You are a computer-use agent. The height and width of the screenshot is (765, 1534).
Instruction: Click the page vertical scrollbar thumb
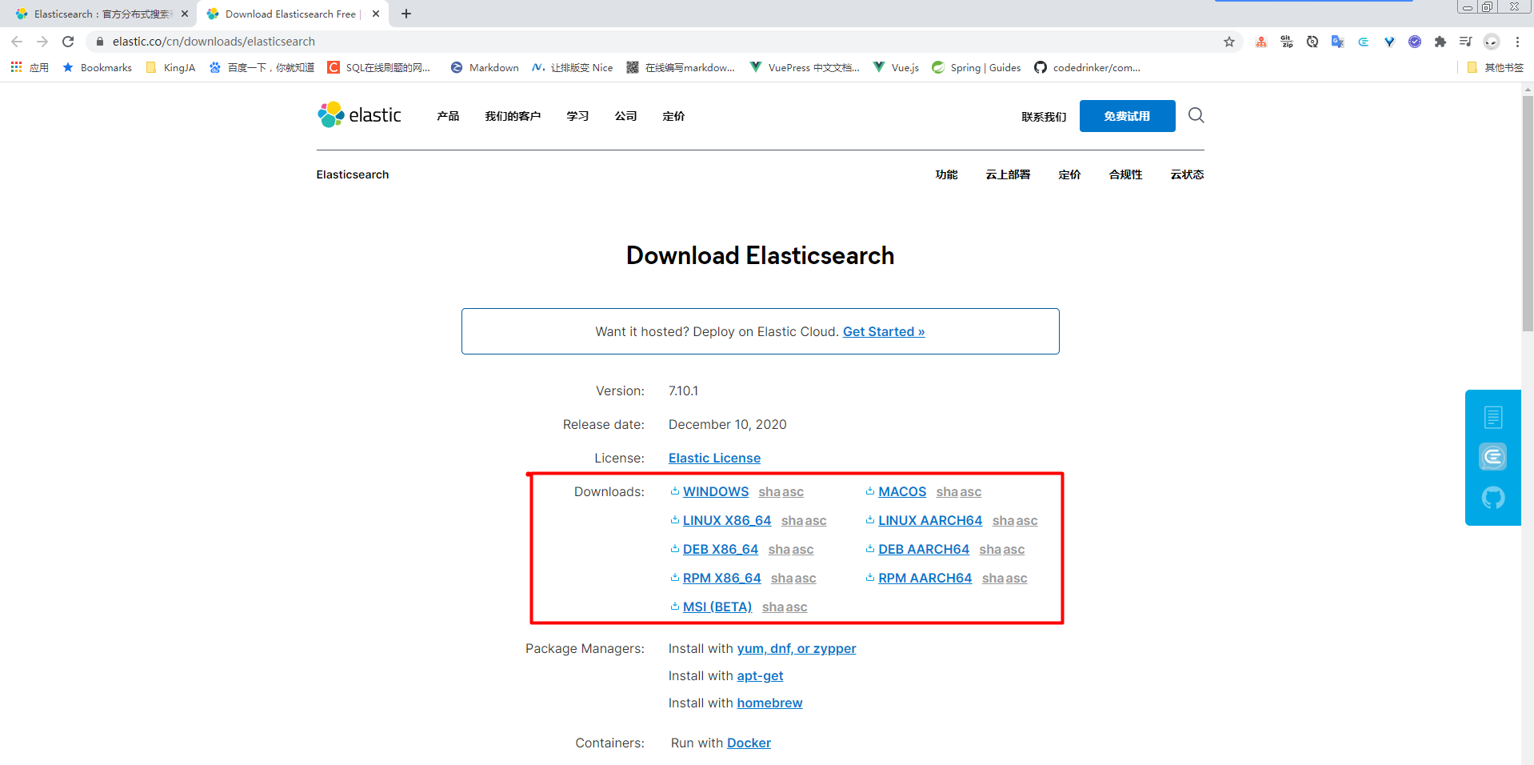1528,212
